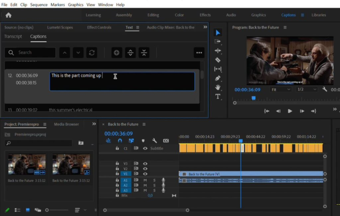340x216 pixels.
Task: Expand Program monitor button overflow
Action: [x=335, y=109]
